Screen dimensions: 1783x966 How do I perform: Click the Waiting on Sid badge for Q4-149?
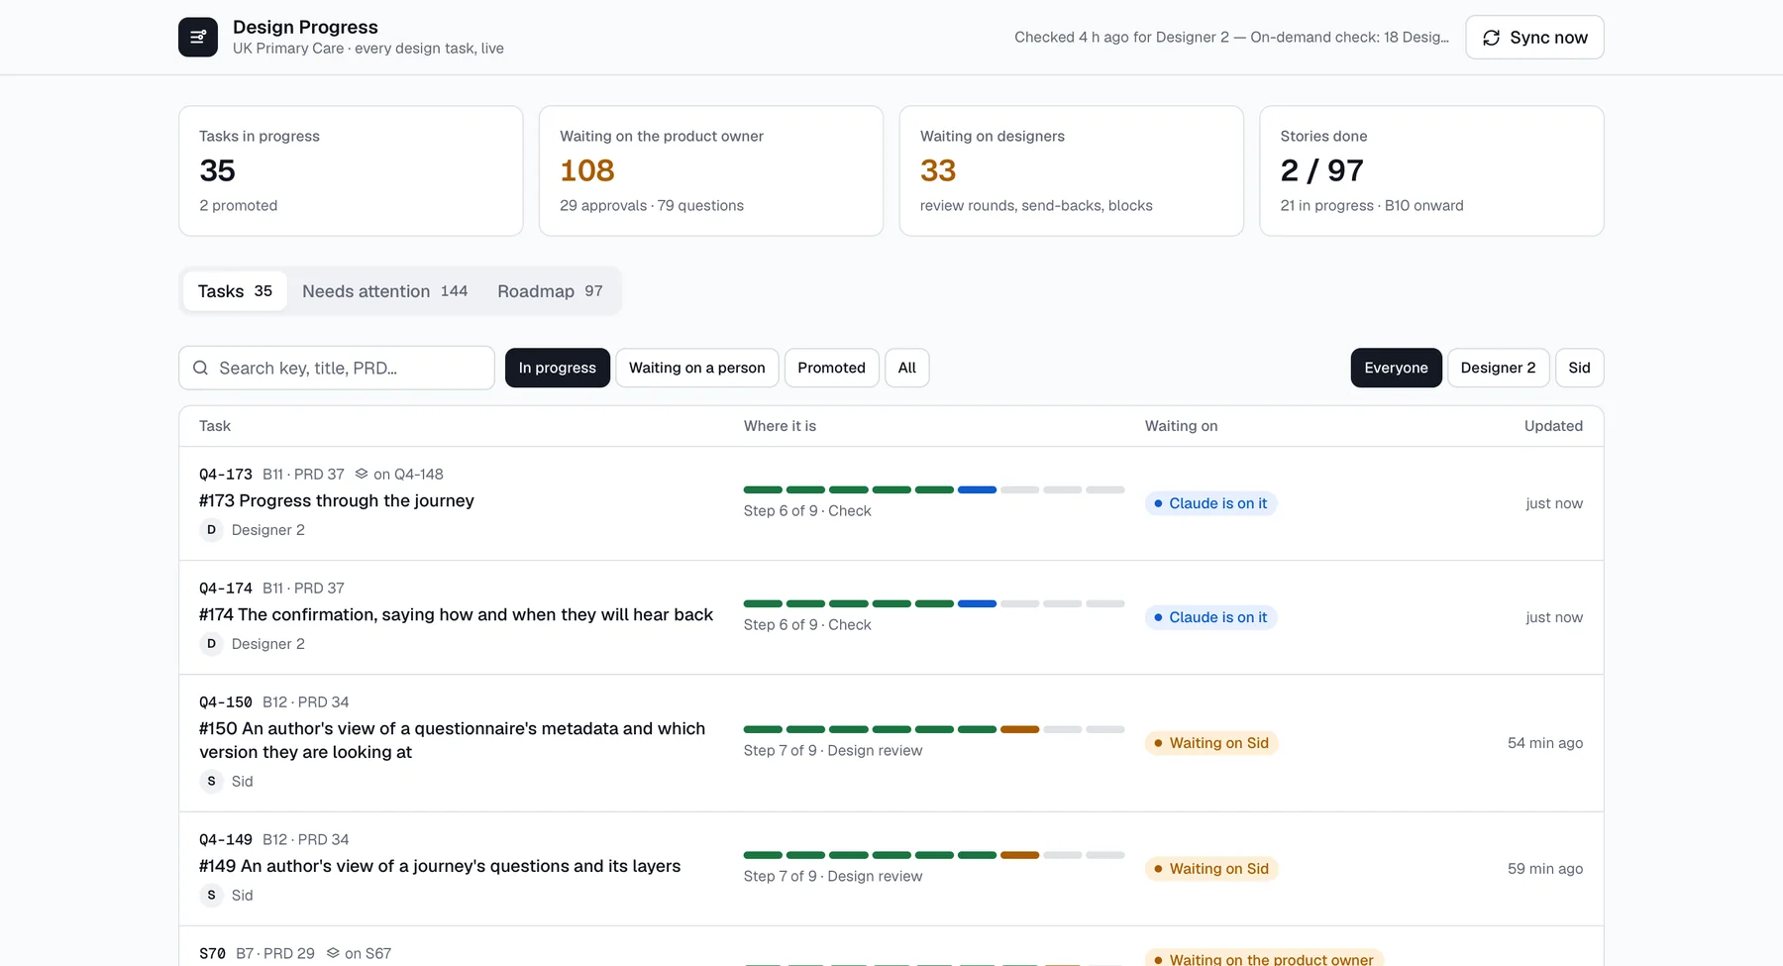coord(1211,869)
